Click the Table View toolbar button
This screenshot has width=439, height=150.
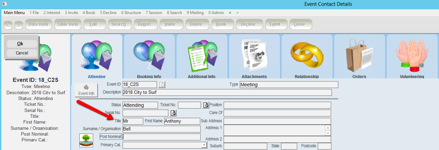[67, 24]
